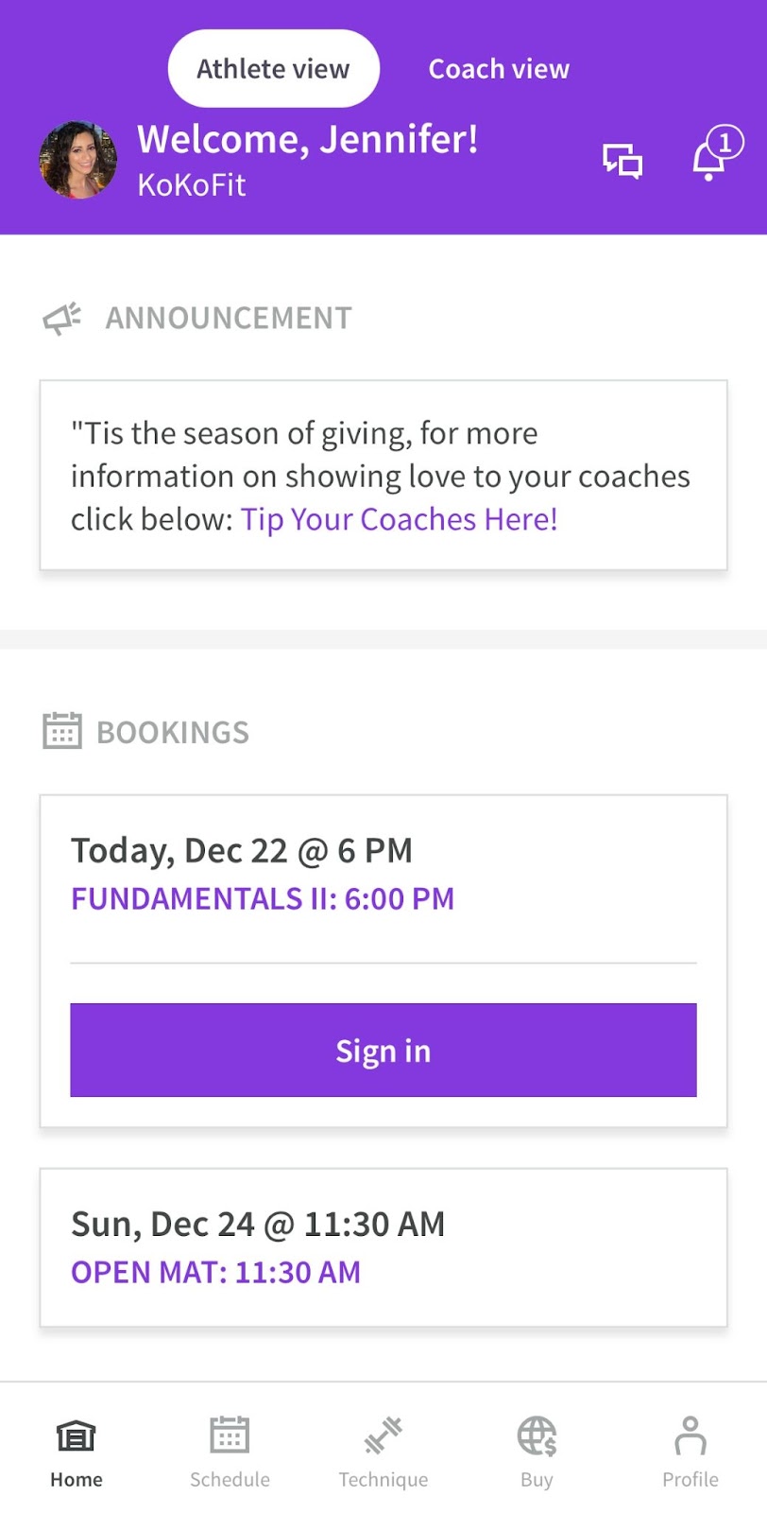The height and width of the screenshot is (1513, 767).
Task: Click the Sign in button
Action: 383,1051
